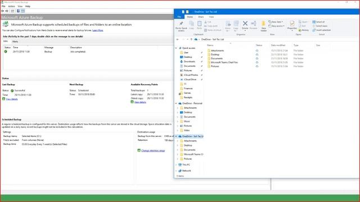Click History in Explorer Open group
Viewport: 360px width, 202px height.
304,30
